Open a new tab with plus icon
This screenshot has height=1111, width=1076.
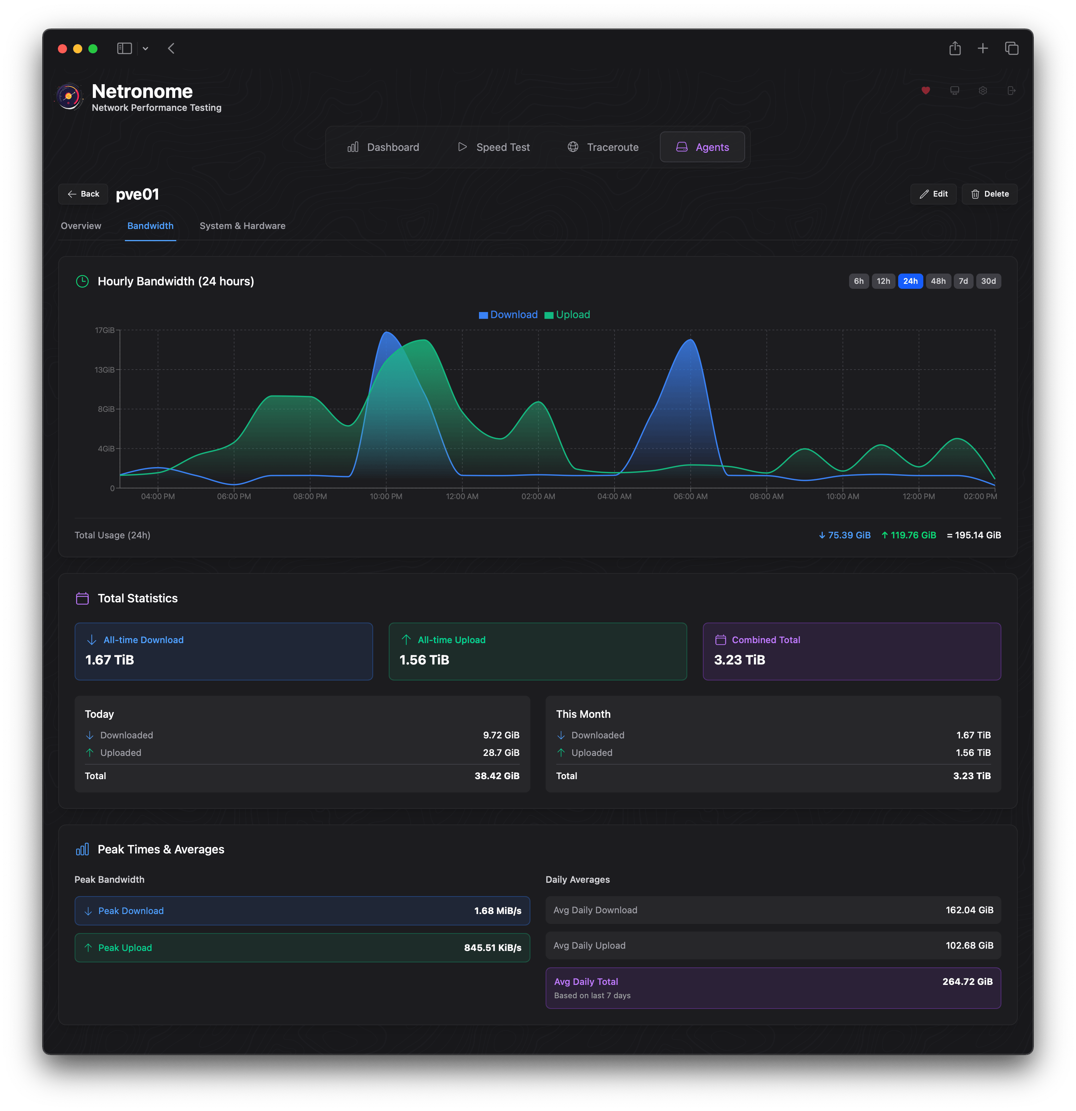click(x=983, y=48)
